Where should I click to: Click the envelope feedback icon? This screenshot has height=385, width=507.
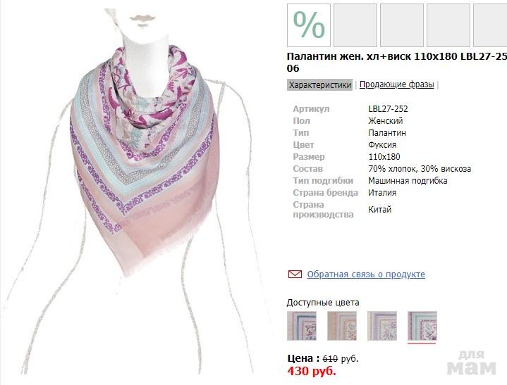coord(295,274)
